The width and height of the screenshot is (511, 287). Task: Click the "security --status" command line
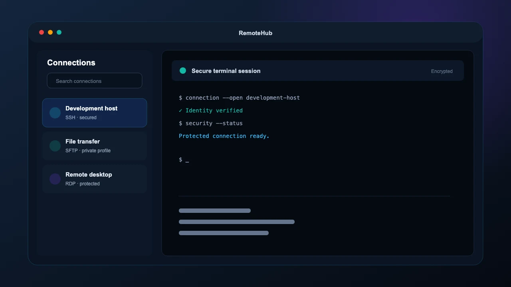[x=211, y=123]
